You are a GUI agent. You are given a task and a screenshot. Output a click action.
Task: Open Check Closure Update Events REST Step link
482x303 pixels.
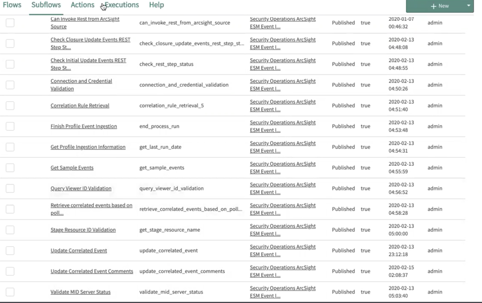pyautogui.click(x=90, y=43)
